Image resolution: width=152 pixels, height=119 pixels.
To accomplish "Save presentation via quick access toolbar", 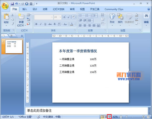I will (x=12, y=4).
